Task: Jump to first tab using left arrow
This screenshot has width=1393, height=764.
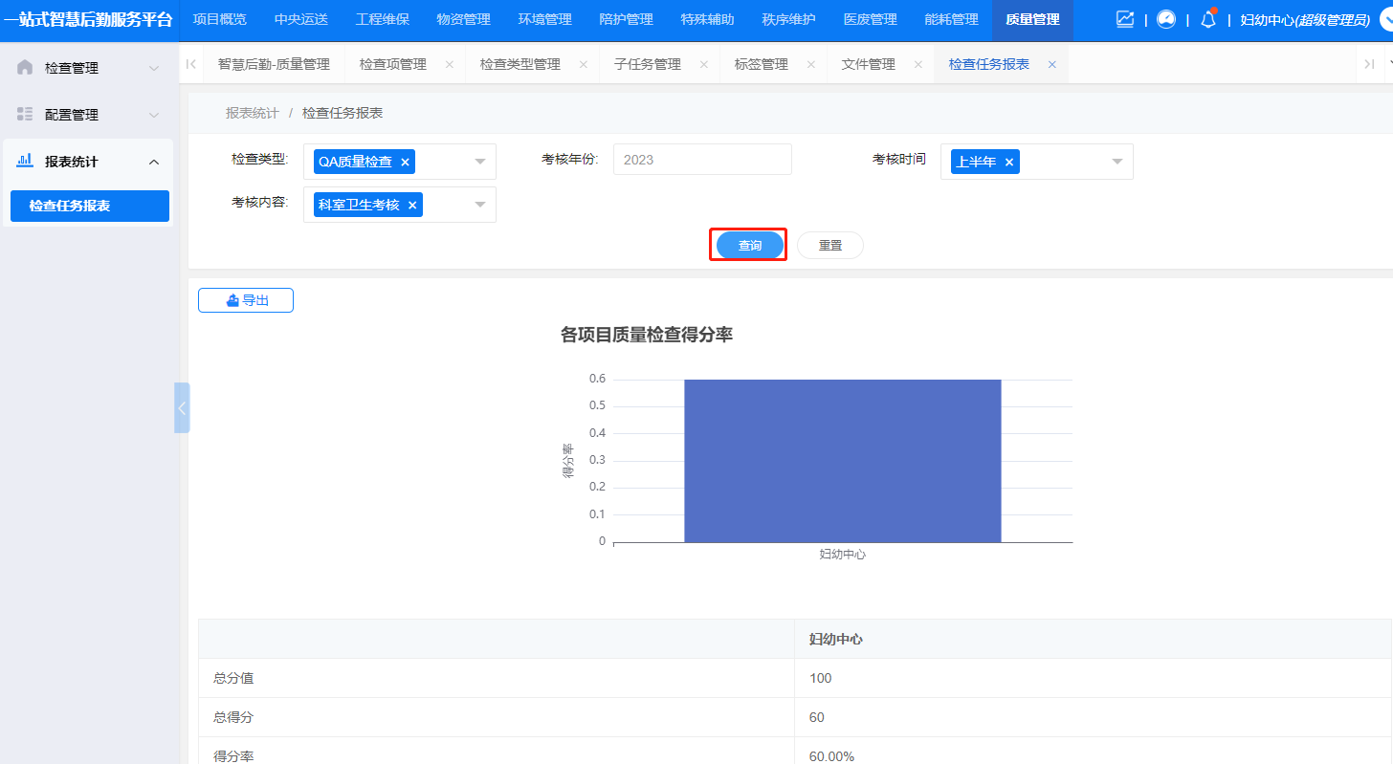Action: tap(191, 64)
